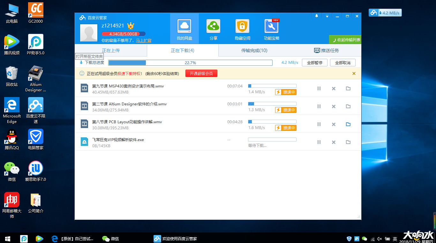Open 网易邮箱大师 desktop shortcut
Image resolution: width=436 pixels, height=243 pixels.
(x=12, y=205)
